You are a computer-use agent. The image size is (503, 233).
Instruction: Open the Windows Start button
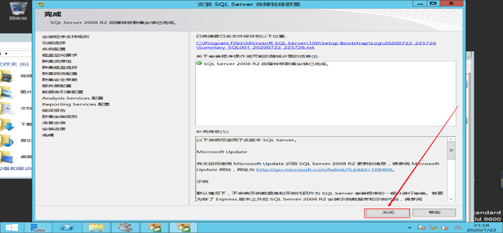pyautogui.click(x=11, y=228)
